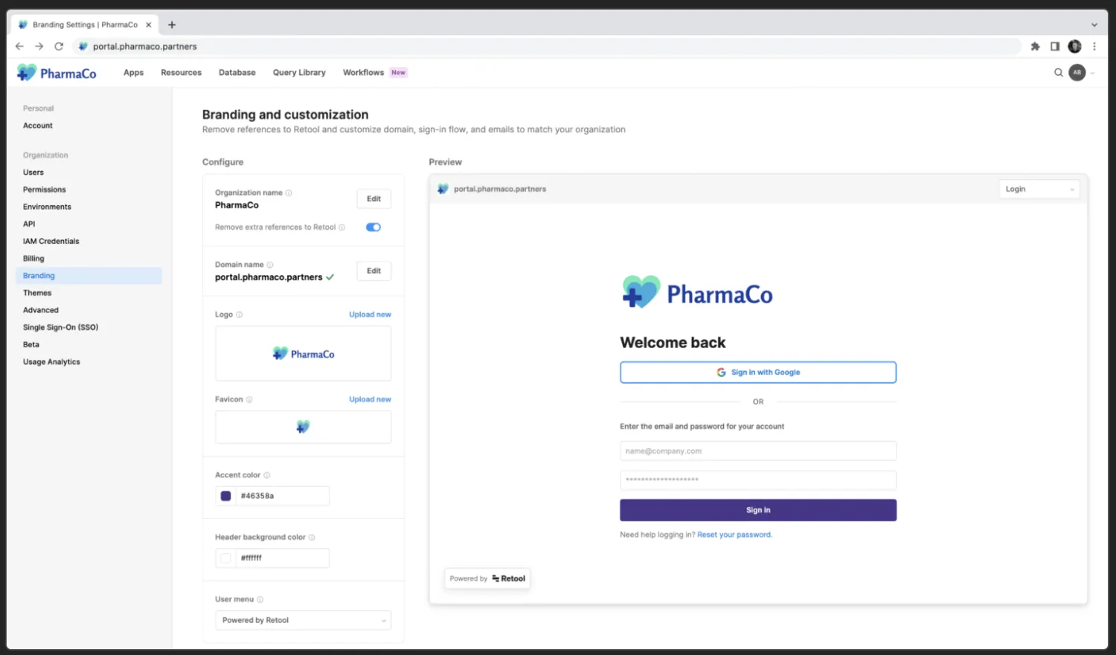Click info icon next to Domain name
The height and width of the screenshot is (655, 1116).
click(270, 265)
